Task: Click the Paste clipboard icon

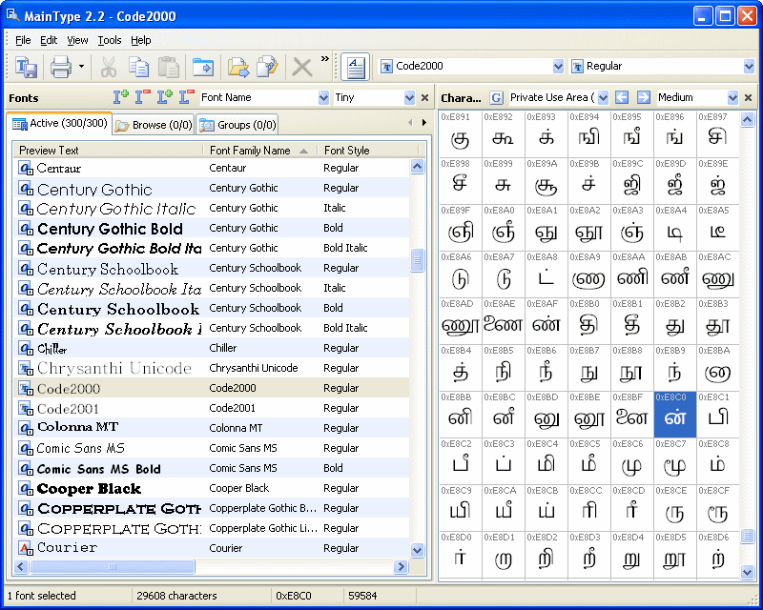Action: point(169,67)
